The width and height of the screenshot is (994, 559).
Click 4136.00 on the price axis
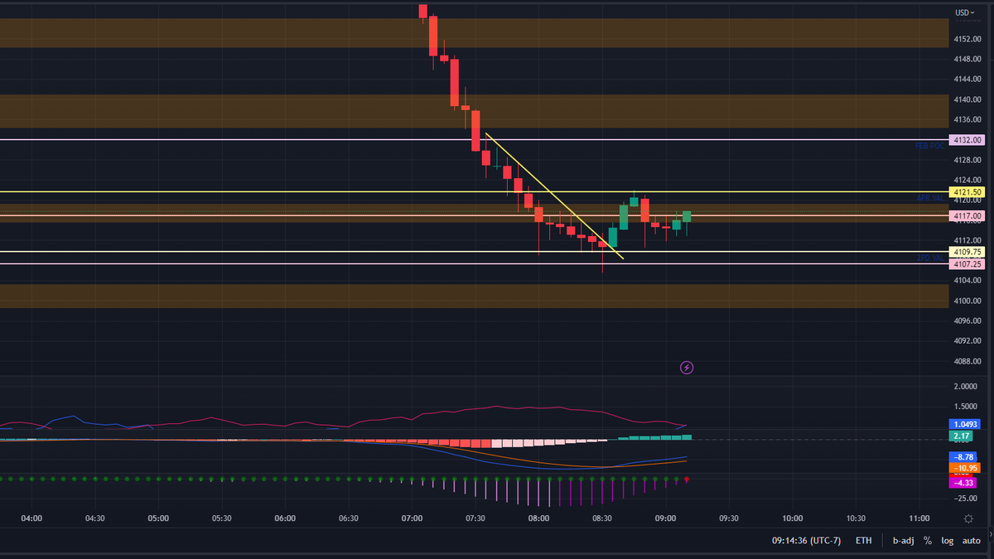[x=967, y=119]
